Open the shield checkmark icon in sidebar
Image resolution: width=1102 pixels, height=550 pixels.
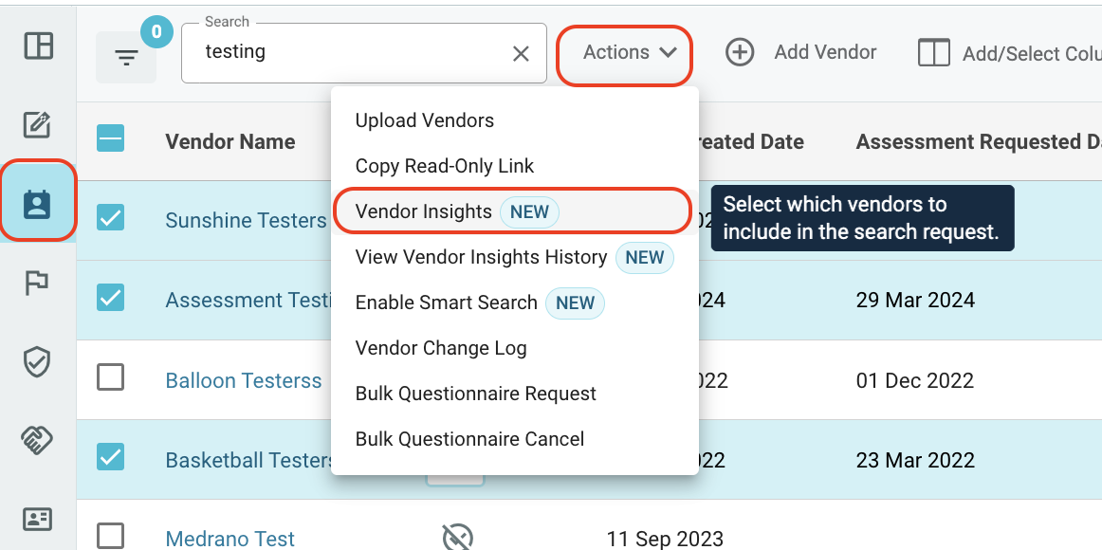pyautogui.click(x=37, y=362)
